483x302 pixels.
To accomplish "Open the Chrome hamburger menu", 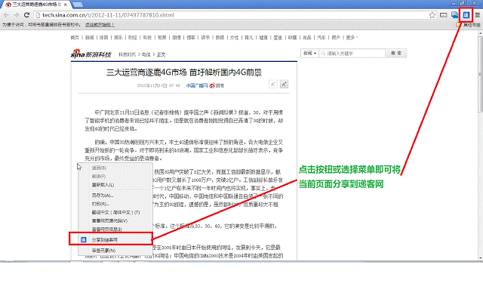I will pos(477,15).
